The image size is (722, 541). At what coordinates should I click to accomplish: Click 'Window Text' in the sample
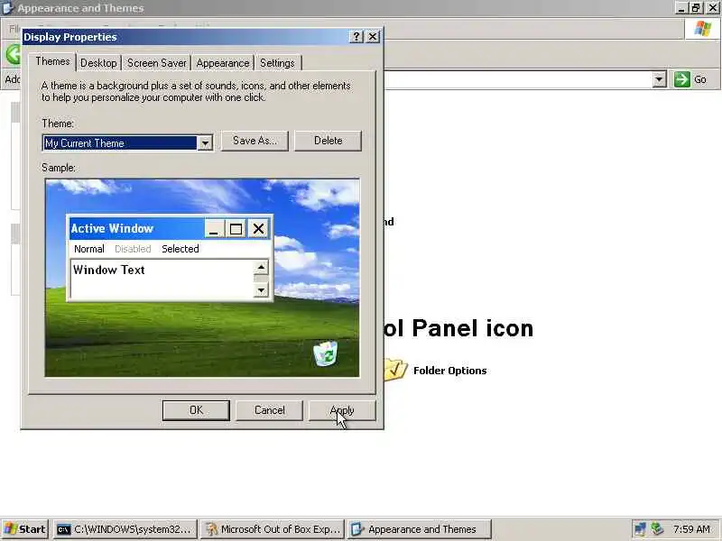pyautogui.click(x=109, y=270)
